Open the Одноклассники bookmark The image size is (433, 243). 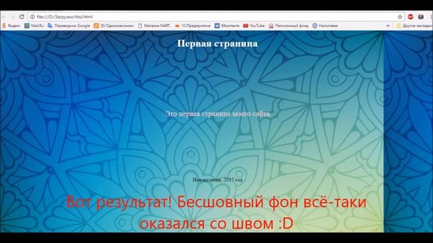(x=114, y=26)
